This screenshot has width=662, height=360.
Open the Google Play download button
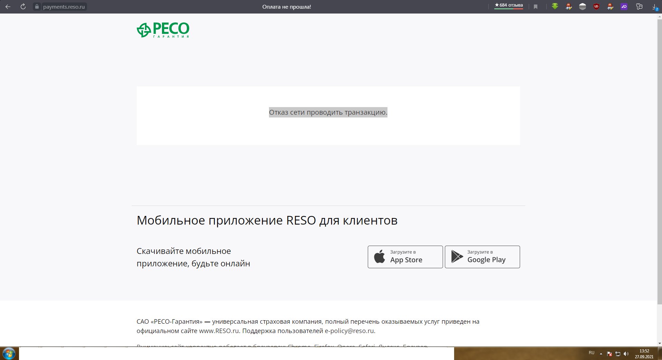tap(482, 257)
